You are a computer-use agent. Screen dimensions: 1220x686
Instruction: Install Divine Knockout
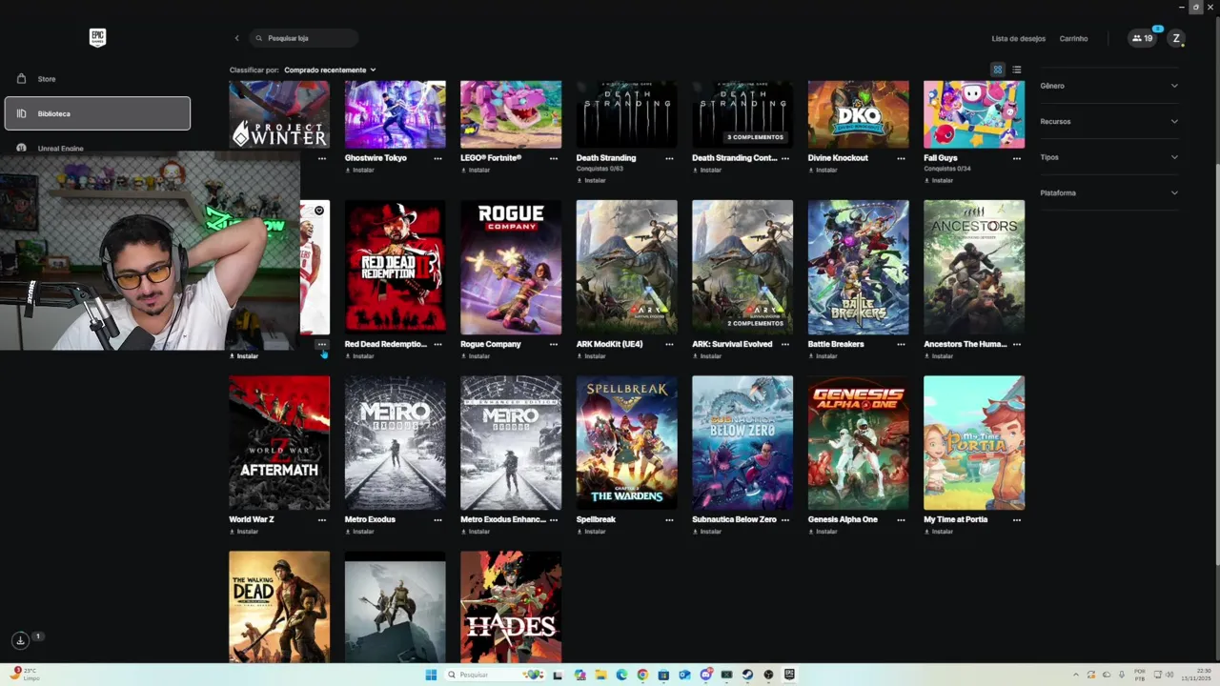pyautogui.click(x=823, y=170)
